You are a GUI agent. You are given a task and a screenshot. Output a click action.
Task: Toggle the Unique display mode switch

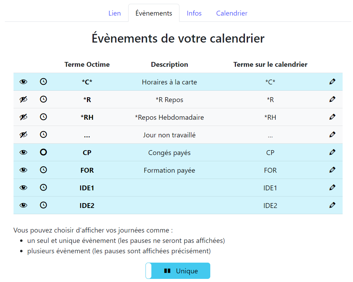[178, 271]
